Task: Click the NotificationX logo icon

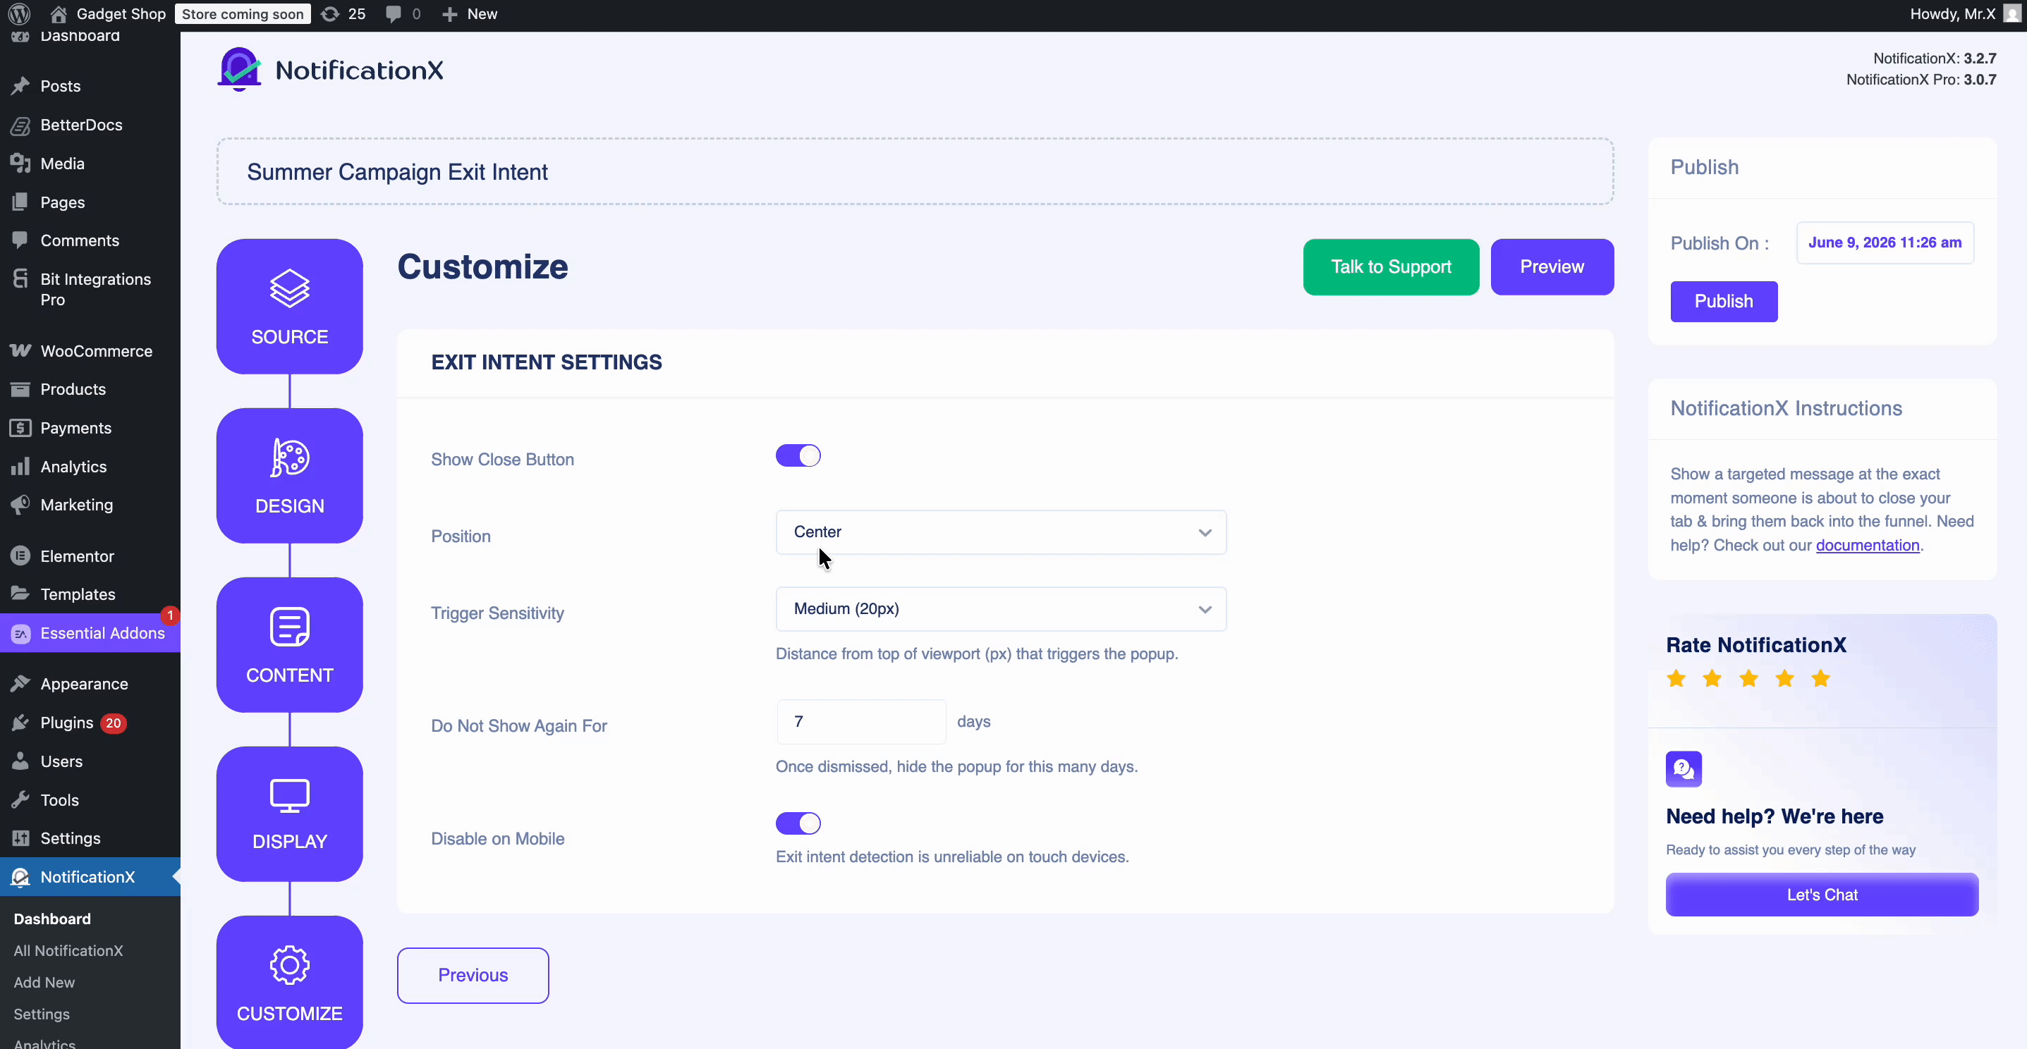Action: 239,69
